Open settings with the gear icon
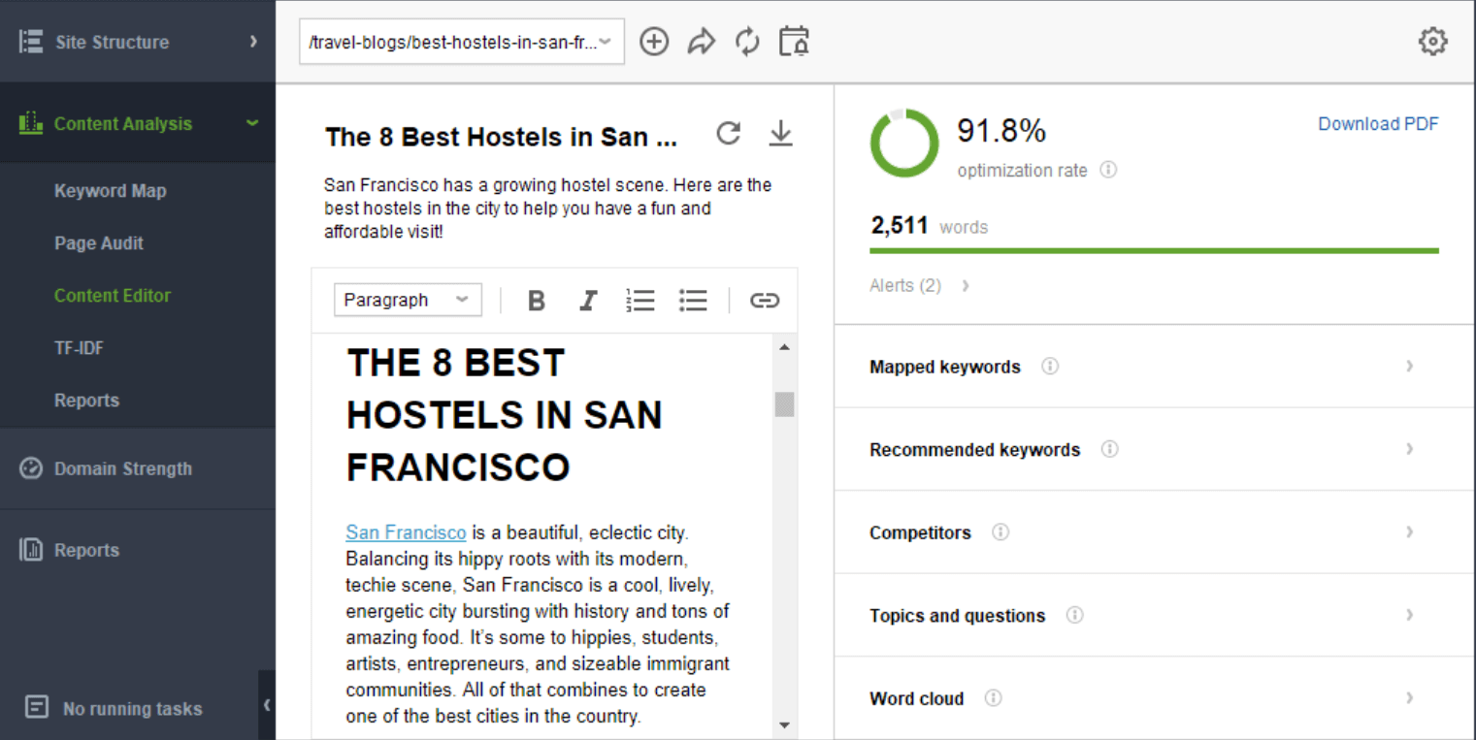Screen dimensions: 1476x740 coord(1432,42)
